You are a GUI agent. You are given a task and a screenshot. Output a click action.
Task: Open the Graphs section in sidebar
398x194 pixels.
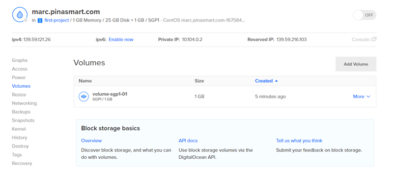pos(20,60)
